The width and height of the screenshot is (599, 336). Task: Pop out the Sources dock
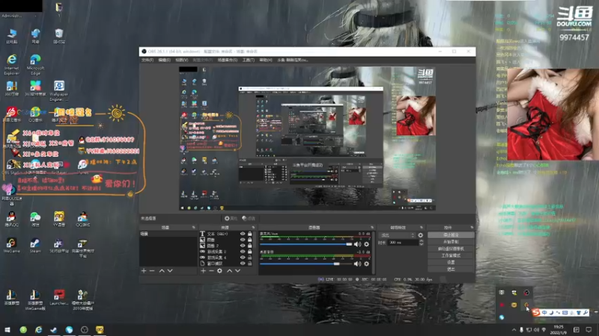pos(253,228)
